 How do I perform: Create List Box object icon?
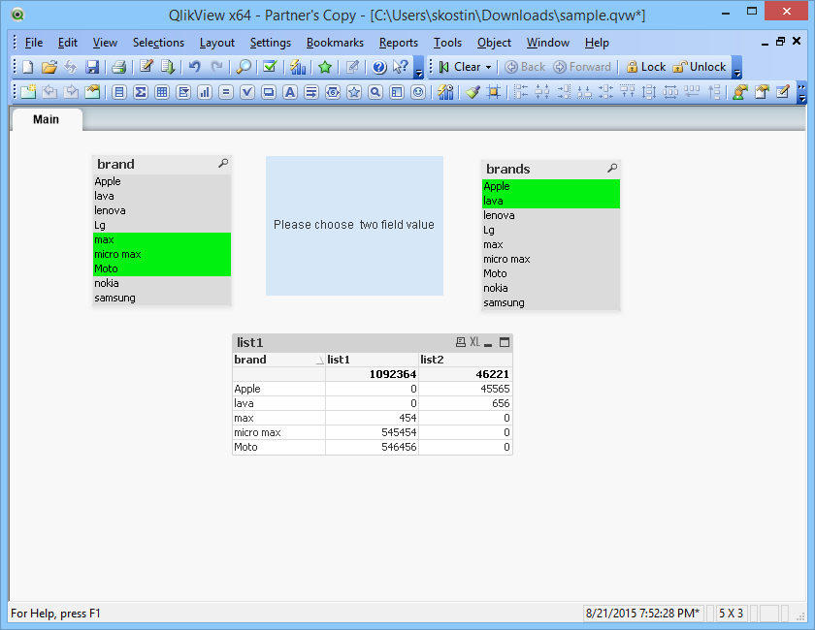119,92
